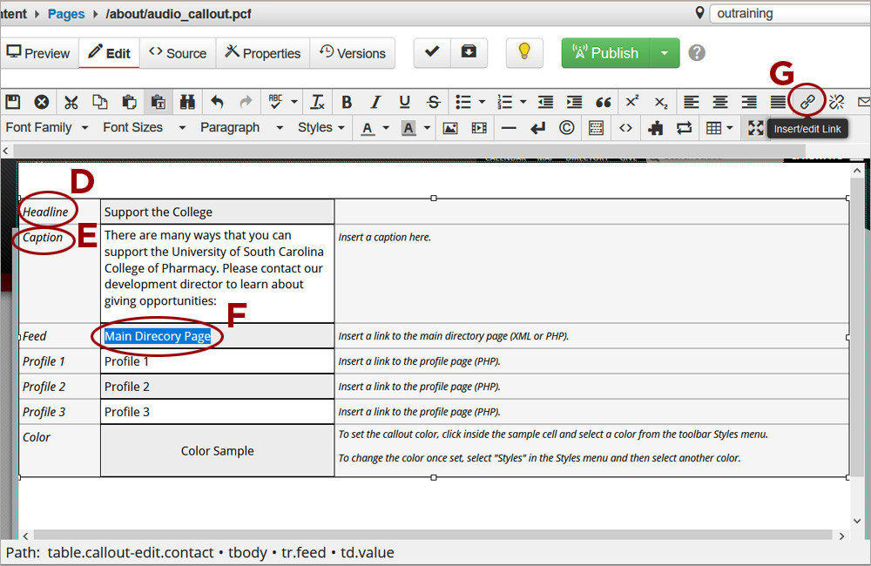Toggle paste as text mode

click(x=158, y=102)
